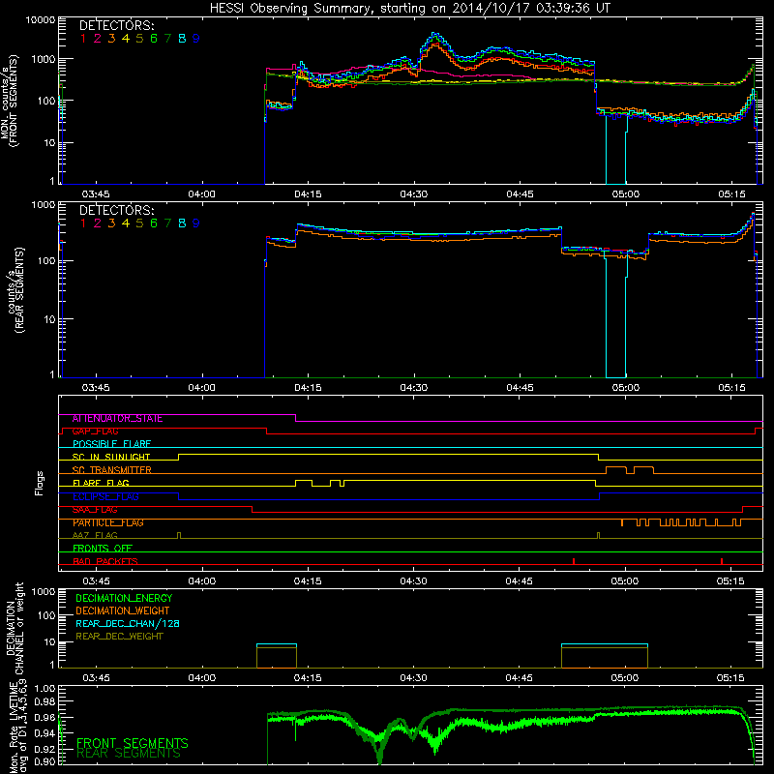Click blue detector '9' in rear segments legend
This screenshot has height=774, width=774.
[x=196, y=223]
